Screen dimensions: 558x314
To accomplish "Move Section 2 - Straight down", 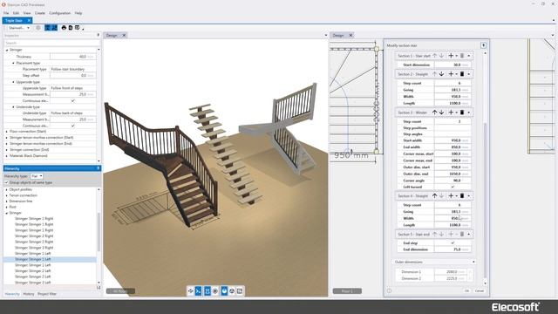I will [x=442, y=74].
